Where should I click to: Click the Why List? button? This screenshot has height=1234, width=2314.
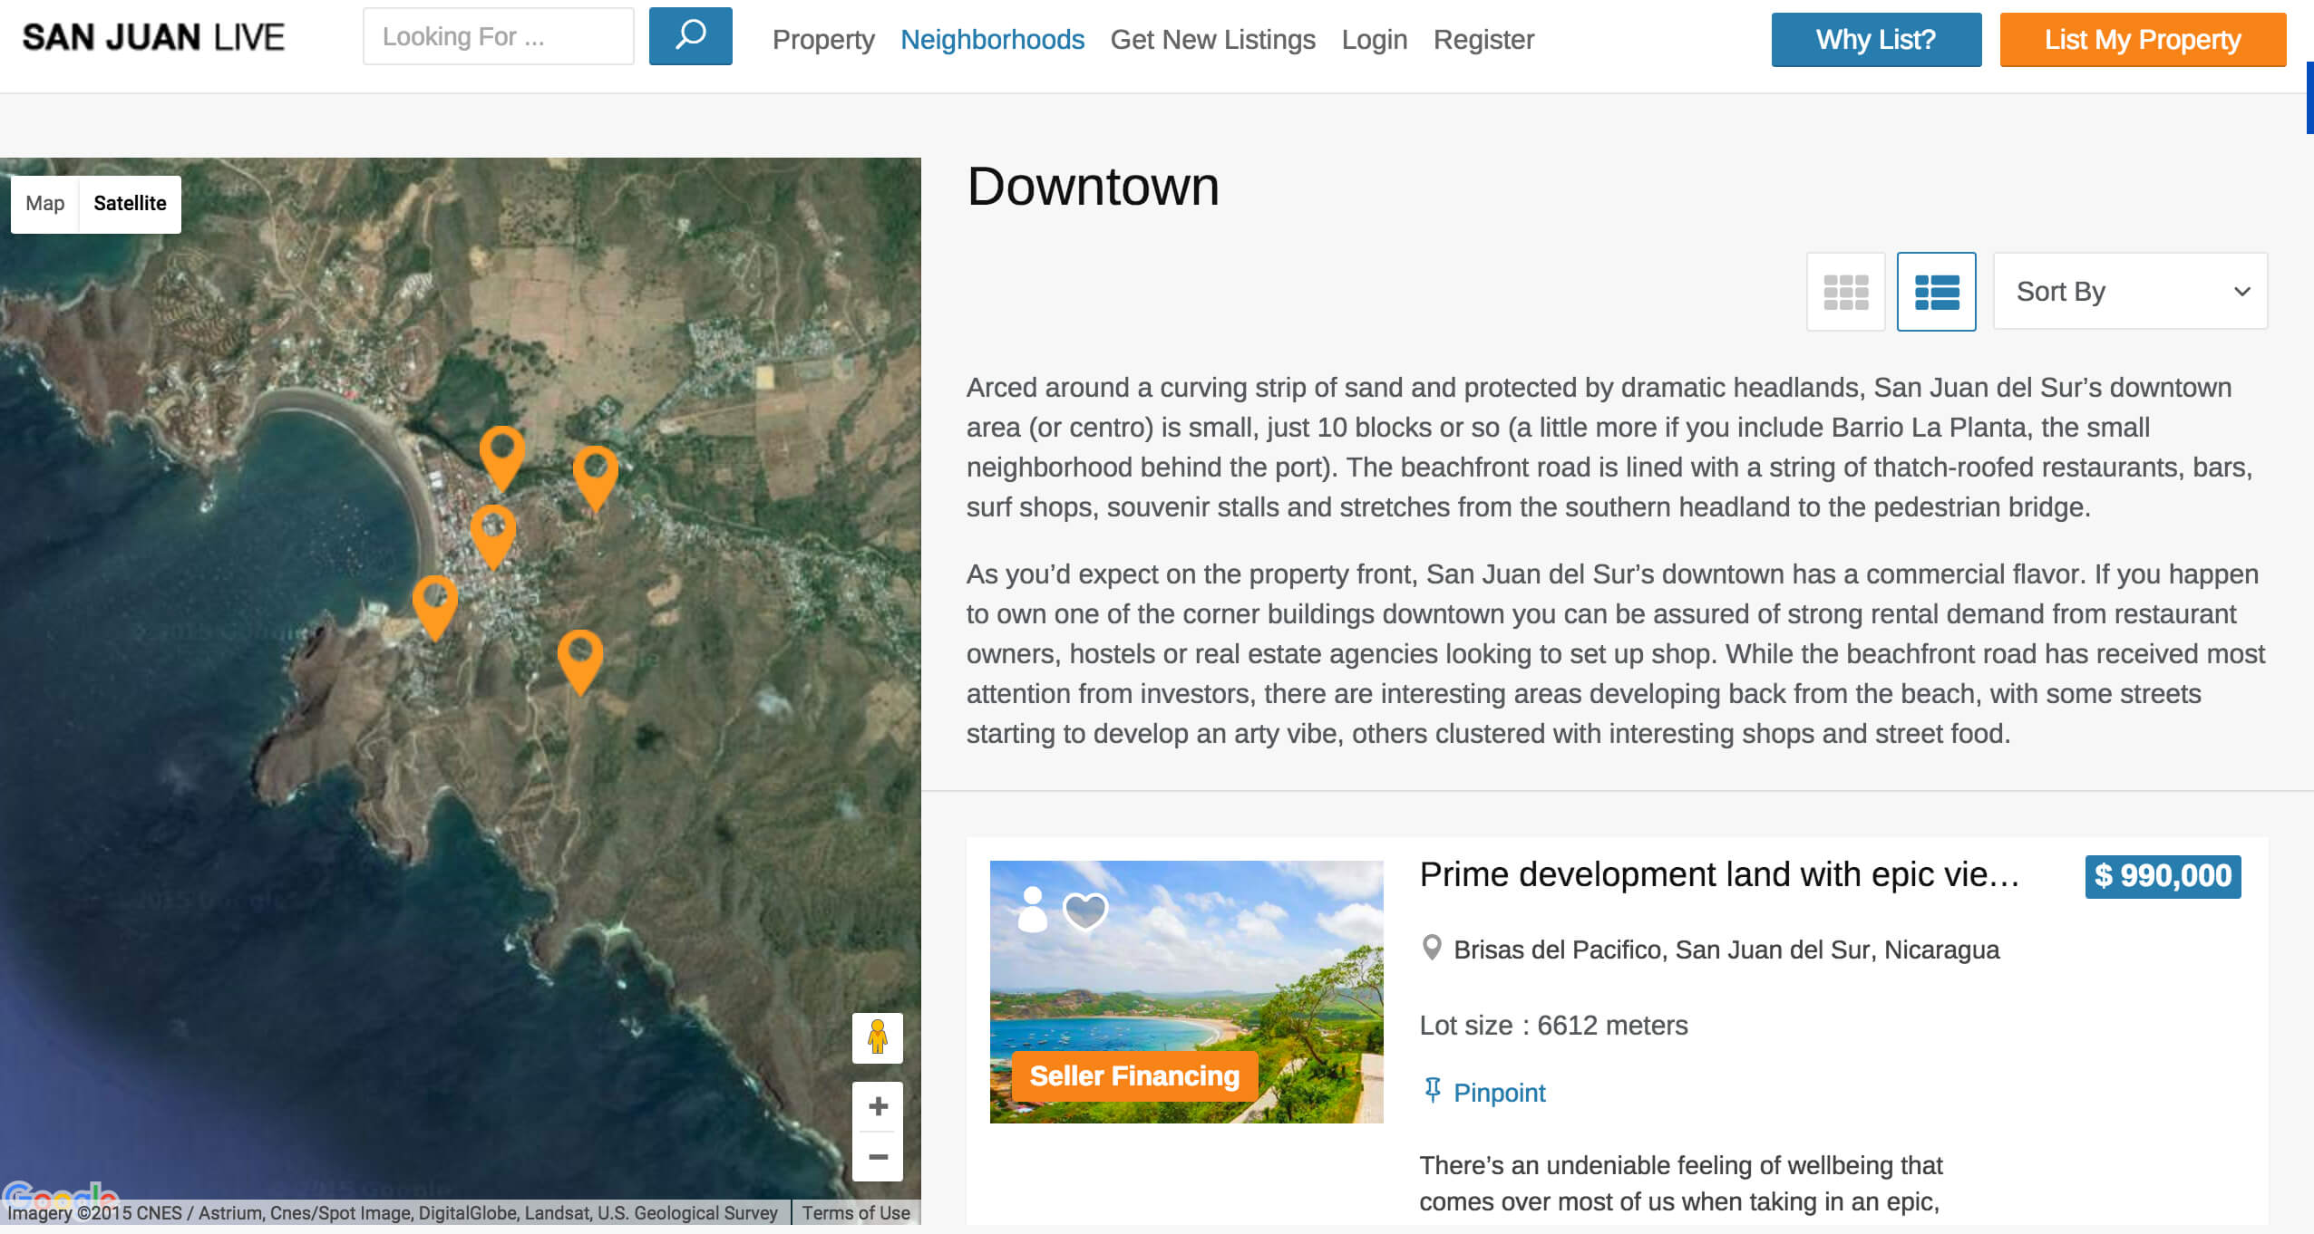coord(1876,40)
